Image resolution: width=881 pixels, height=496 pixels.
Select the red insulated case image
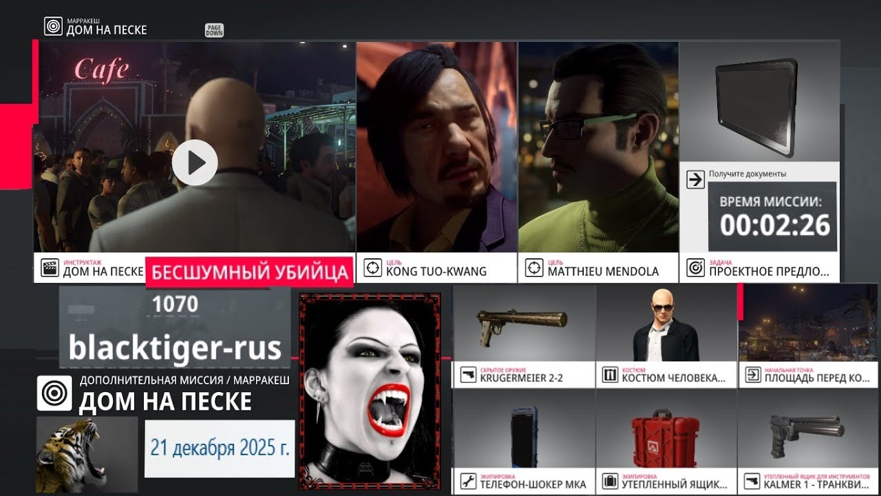[x=666, y=430]
